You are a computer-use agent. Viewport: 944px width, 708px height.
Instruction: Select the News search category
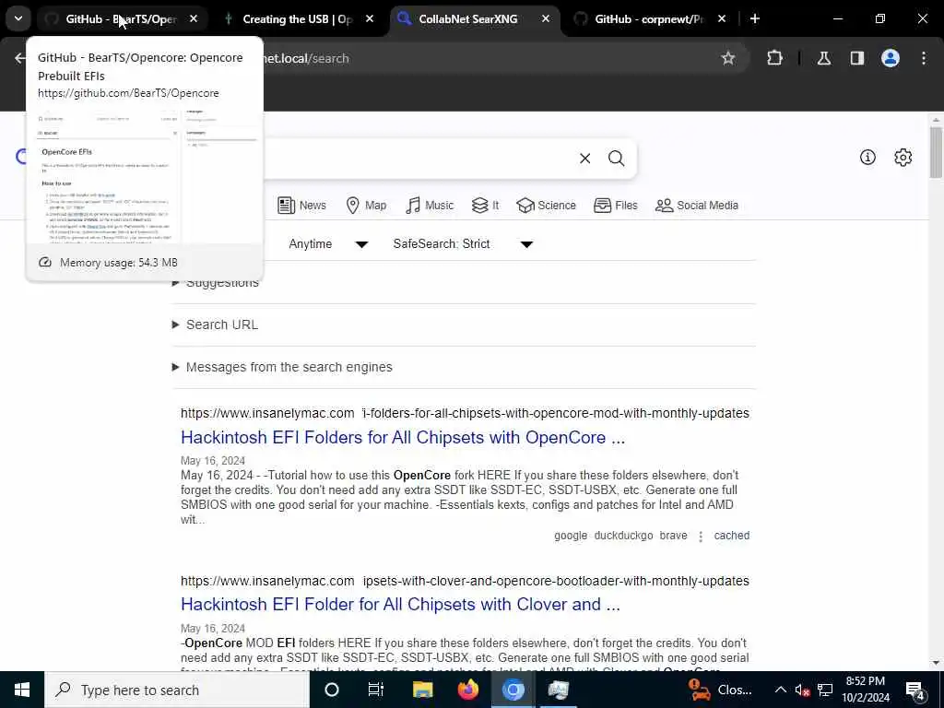pyautogui.click(x=301, y=206)
